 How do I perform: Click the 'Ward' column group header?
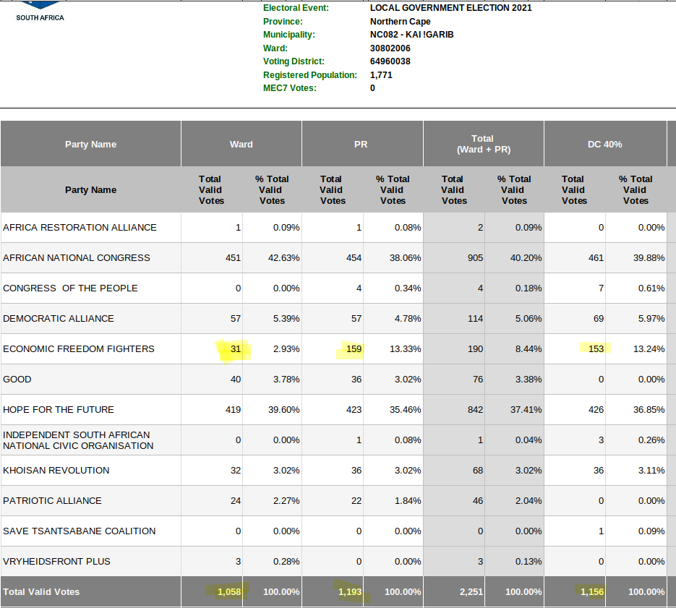click(241, 144)
